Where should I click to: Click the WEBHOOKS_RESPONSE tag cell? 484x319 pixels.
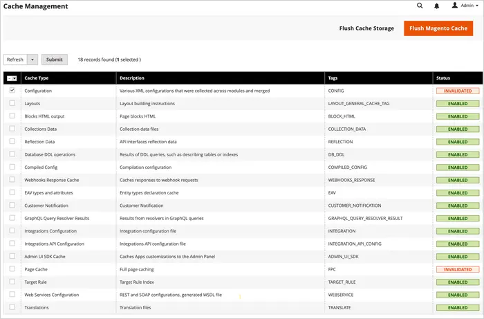tap(351, 180)
